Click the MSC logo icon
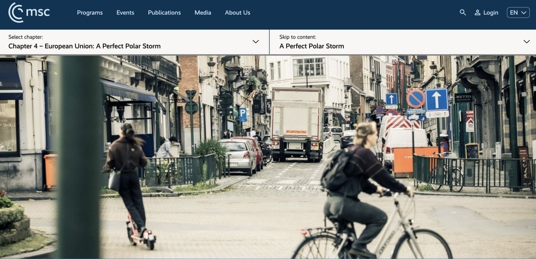 (16, 12)
